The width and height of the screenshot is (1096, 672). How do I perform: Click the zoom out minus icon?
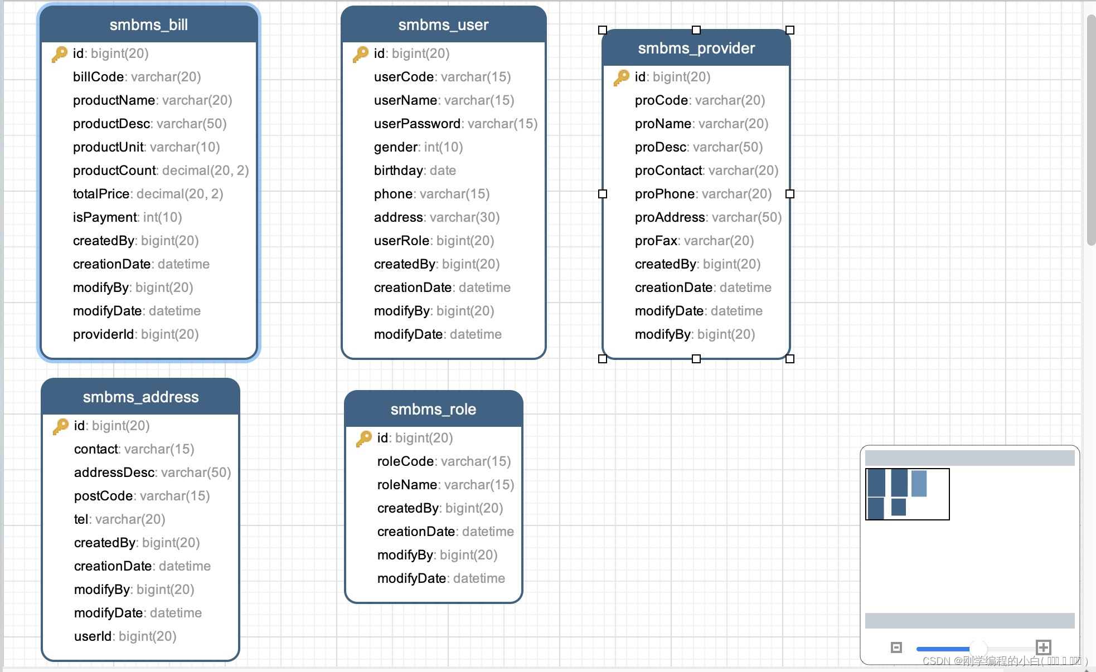[x=896, y=647]
